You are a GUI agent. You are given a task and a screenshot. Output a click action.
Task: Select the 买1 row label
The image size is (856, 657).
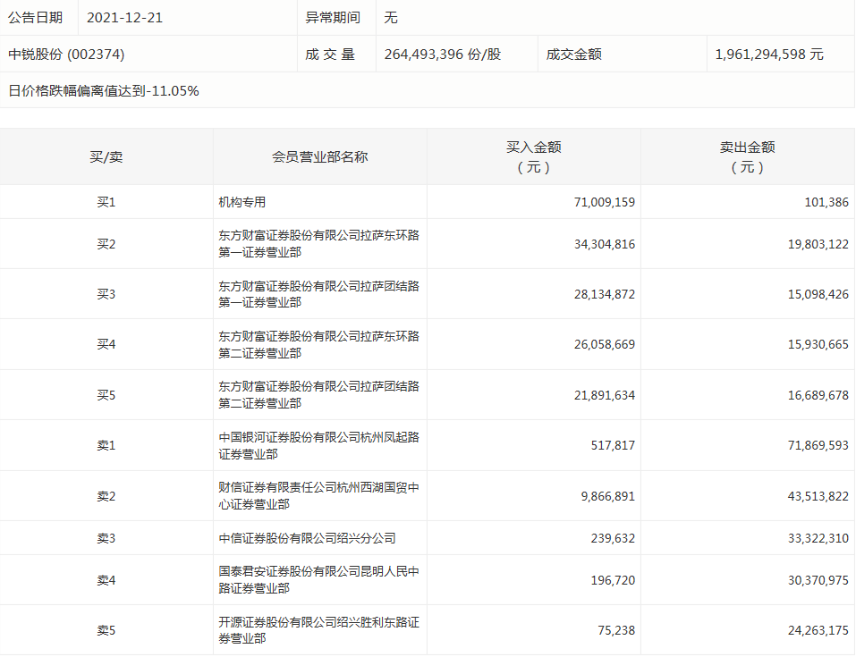[106, 202]
